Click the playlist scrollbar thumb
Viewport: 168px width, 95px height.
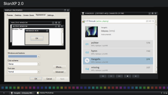pyautogui.click(x=156, y=68)
